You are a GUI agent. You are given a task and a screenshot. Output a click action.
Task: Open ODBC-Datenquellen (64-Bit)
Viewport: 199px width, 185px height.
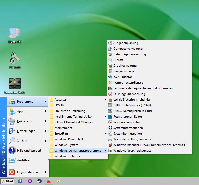click(149, 111)
